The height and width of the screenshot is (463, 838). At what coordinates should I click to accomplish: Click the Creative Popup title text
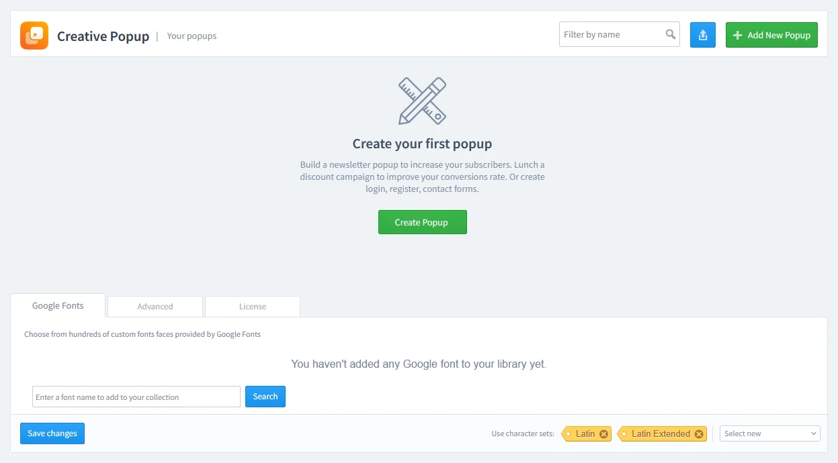(x=103, y=36)
